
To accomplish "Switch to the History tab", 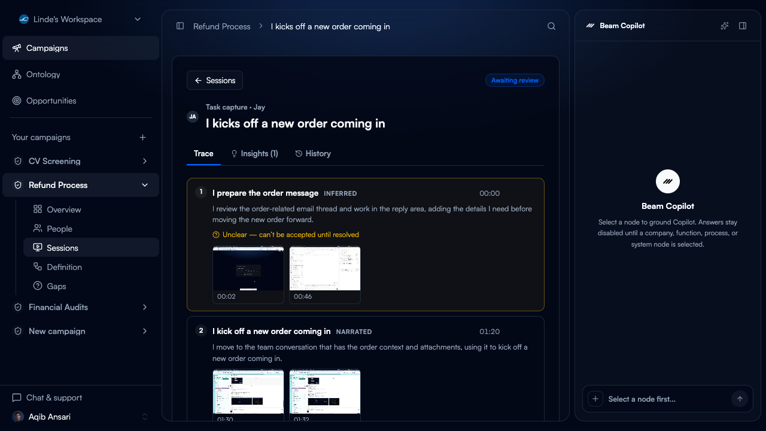I will [313, 153].
